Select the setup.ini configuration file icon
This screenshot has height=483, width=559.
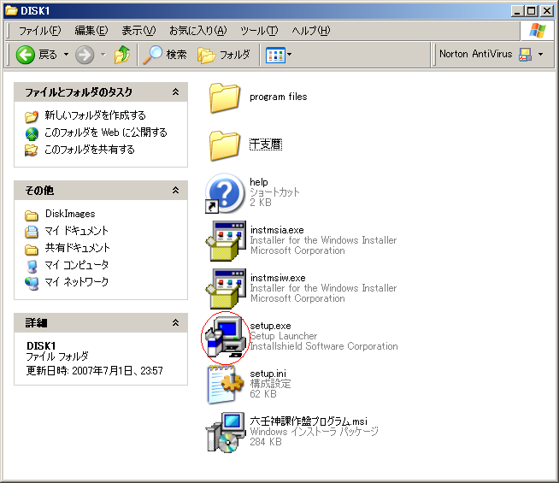[226, 384]
